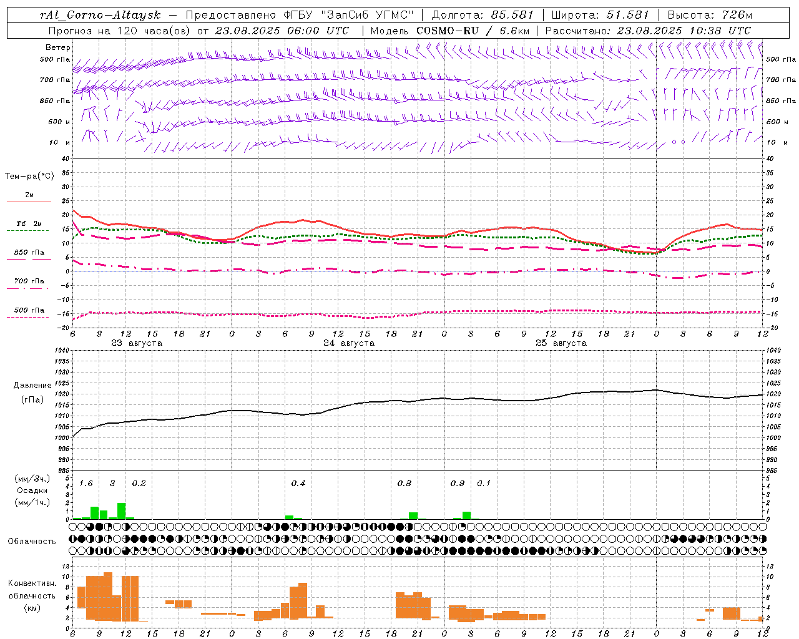This screenshot has height=639, width=799.
Task: Click the elevation text Высота: 726м
Action: (710, 15)
